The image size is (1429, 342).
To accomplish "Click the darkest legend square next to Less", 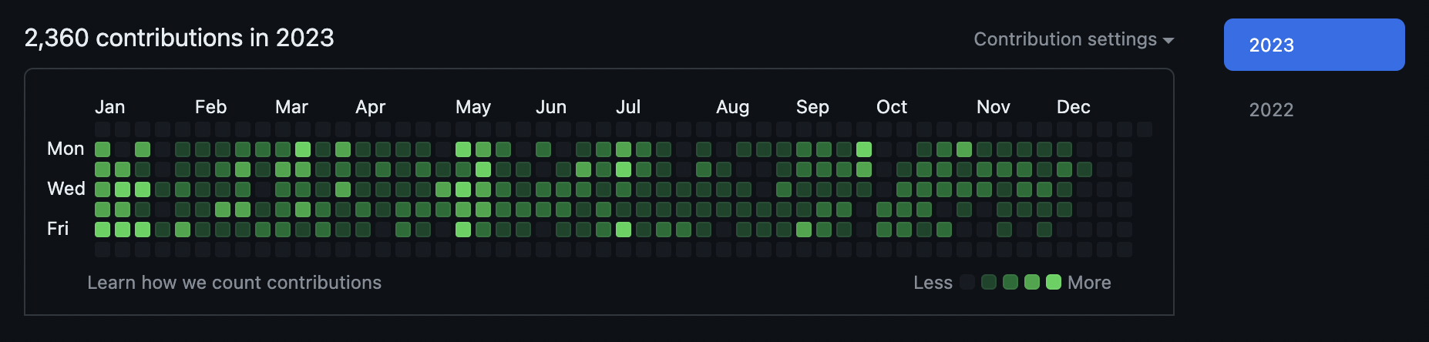I will (x=967, y=282).
